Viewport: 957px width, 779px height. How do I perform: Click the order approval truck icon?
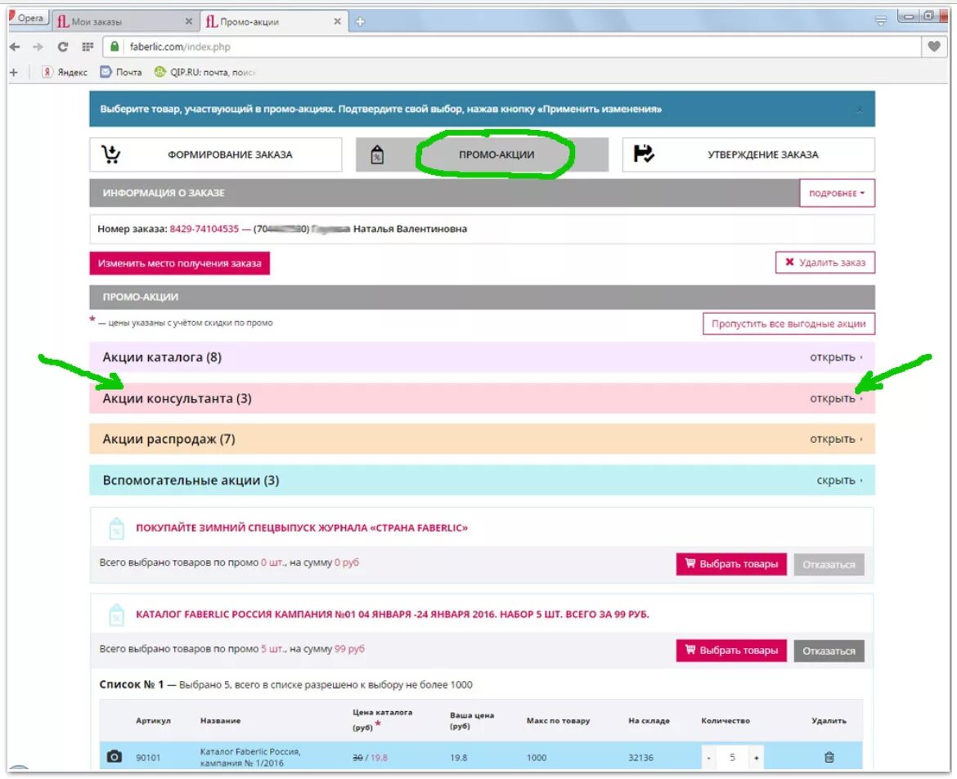tap(644, 154)
